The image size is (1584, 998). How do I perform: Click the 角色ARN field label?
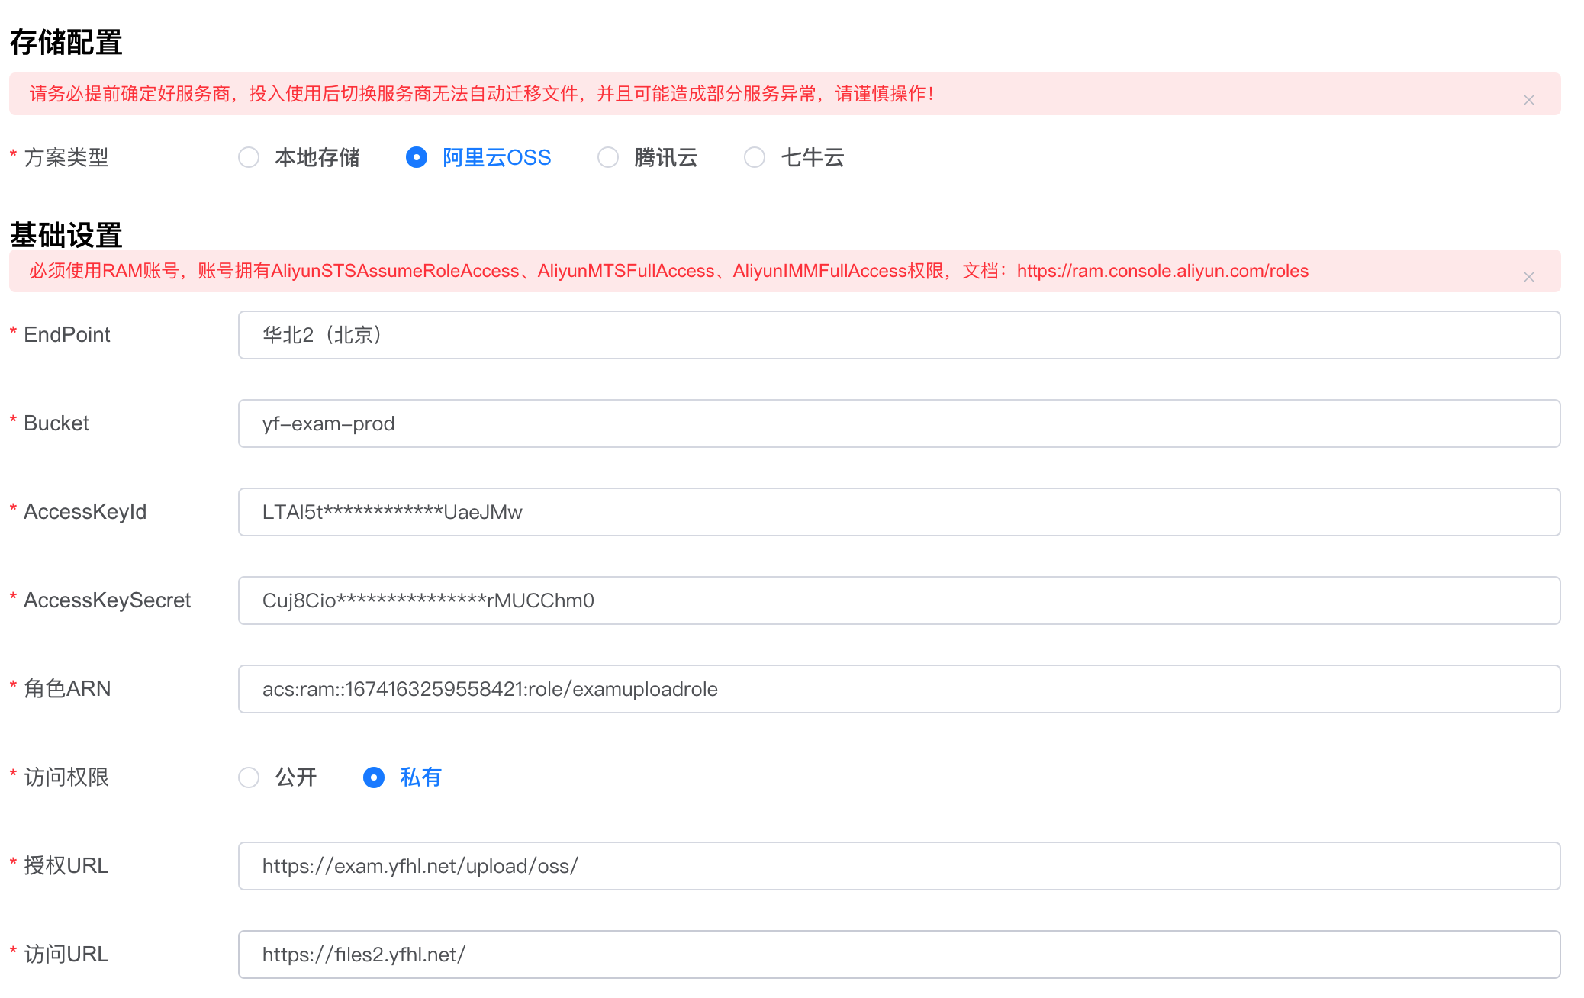(x=67, y=688)
